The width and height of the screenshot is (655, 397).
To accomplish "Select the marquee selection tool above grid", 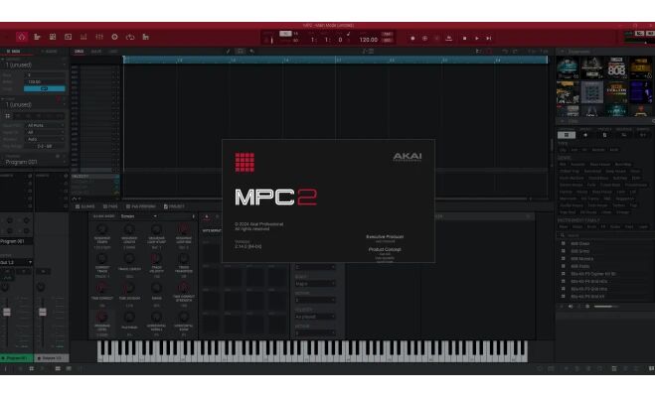I will pos(241,52).
